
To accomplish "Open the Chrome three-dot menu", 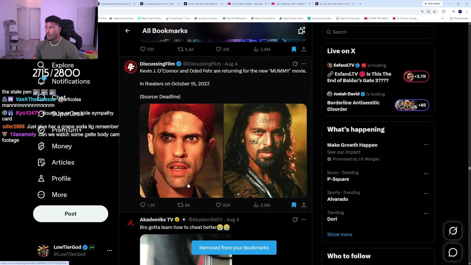I will click(467, 11).
